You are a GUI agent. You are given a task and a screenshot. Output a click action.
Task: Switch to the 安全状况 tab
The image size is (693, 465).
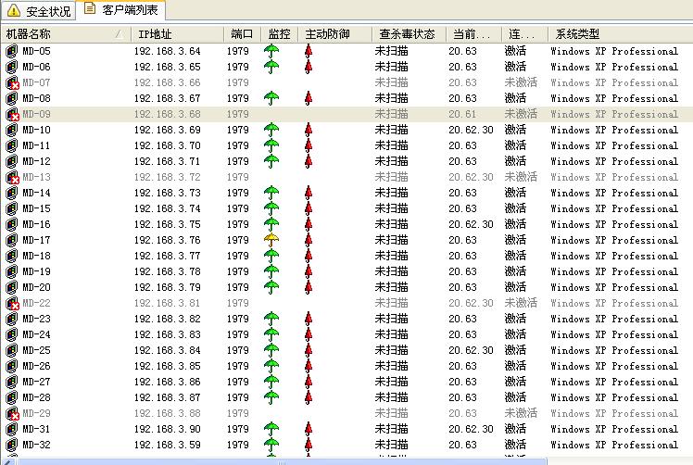[39, 10]
